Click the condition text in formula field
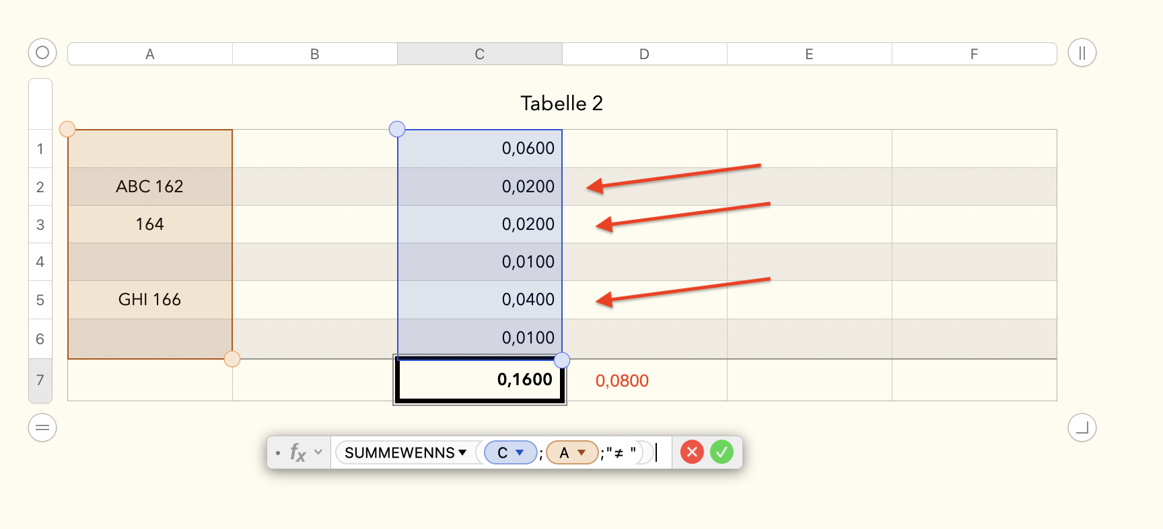This screenshot has width=1163, height=529. pyautogui.click(x=621, y=453)
